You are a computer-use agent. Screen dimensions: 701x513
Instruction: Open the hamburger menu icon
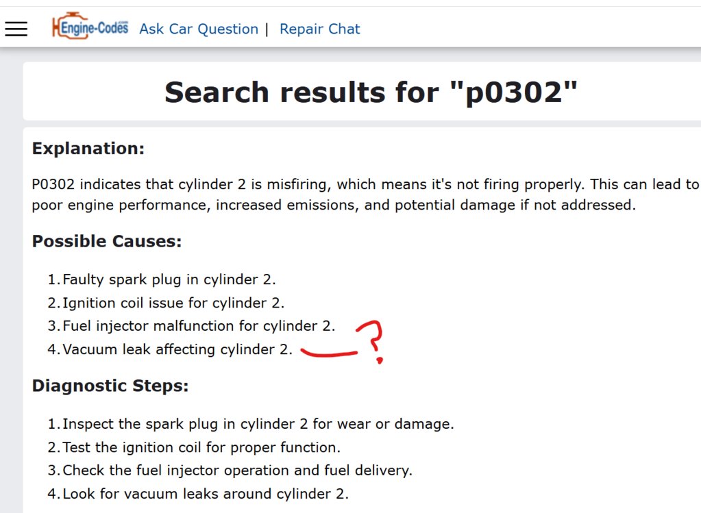point(16,29)
